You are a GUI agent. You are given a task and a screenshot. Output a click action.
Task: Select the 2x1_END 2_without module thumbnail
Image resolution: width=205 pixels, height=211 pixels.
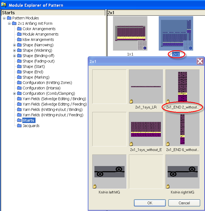pos(182,86)
